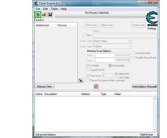Toggle the Writable checkbox

88,66
